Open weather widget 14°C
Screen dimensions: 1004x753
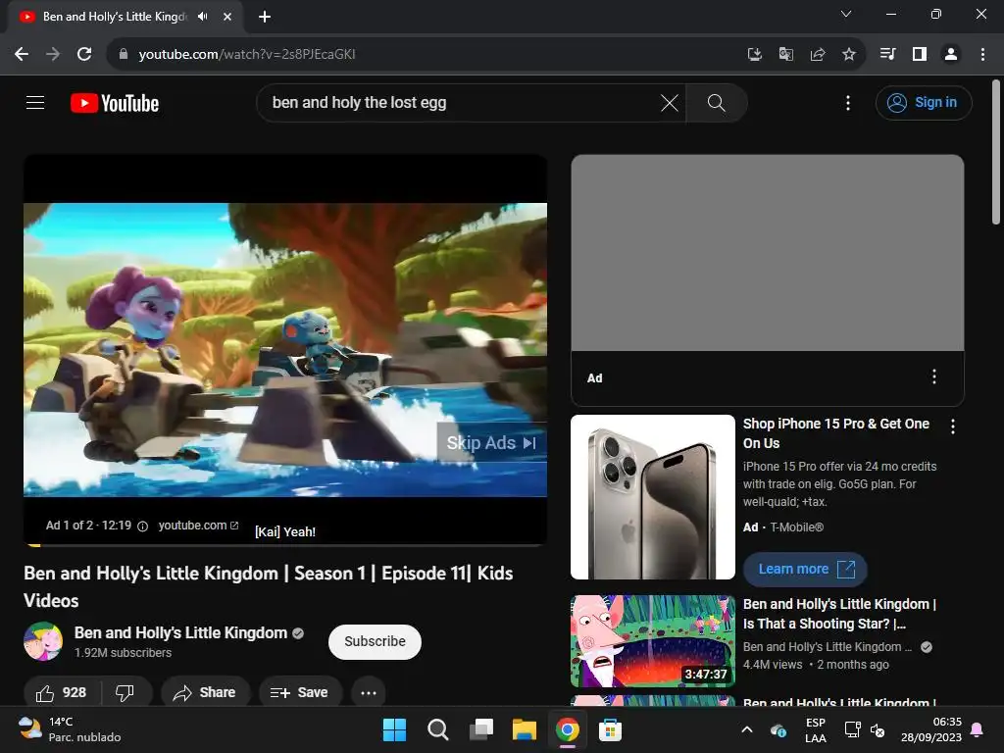tap(70, 729)
